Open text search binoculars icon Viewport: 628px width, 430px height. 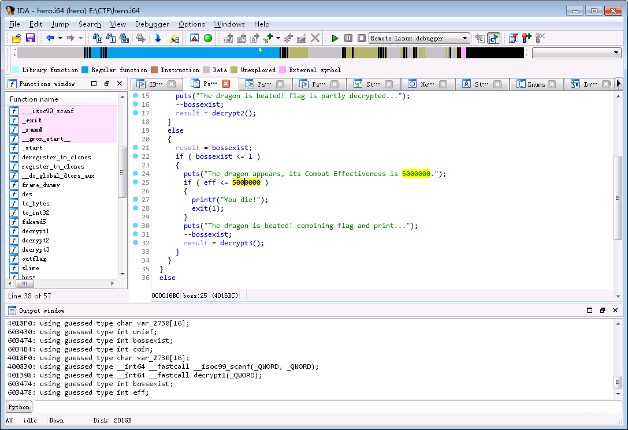[111, 38]
